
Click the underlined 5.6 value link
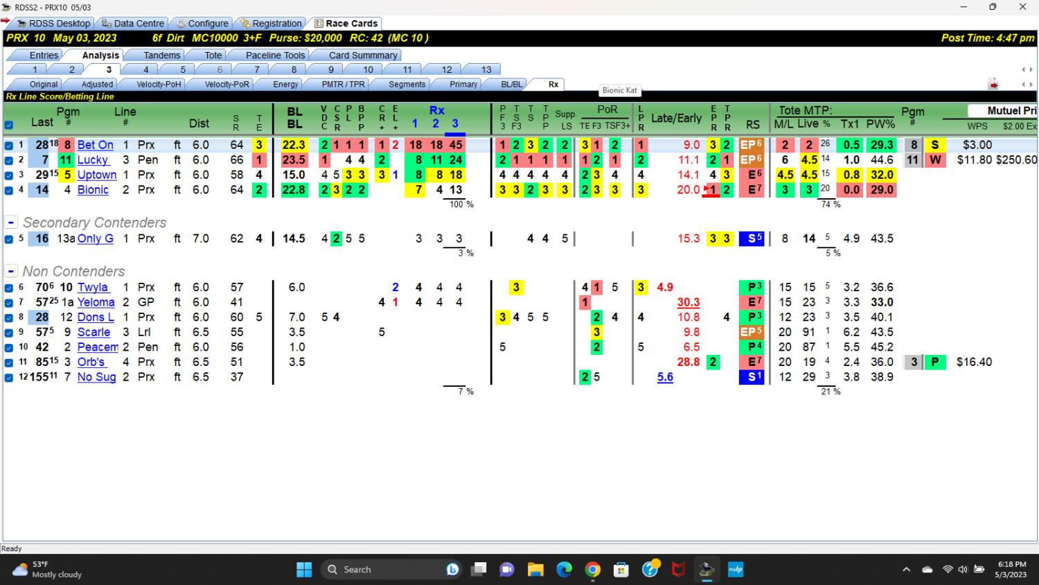pos(665,377)
